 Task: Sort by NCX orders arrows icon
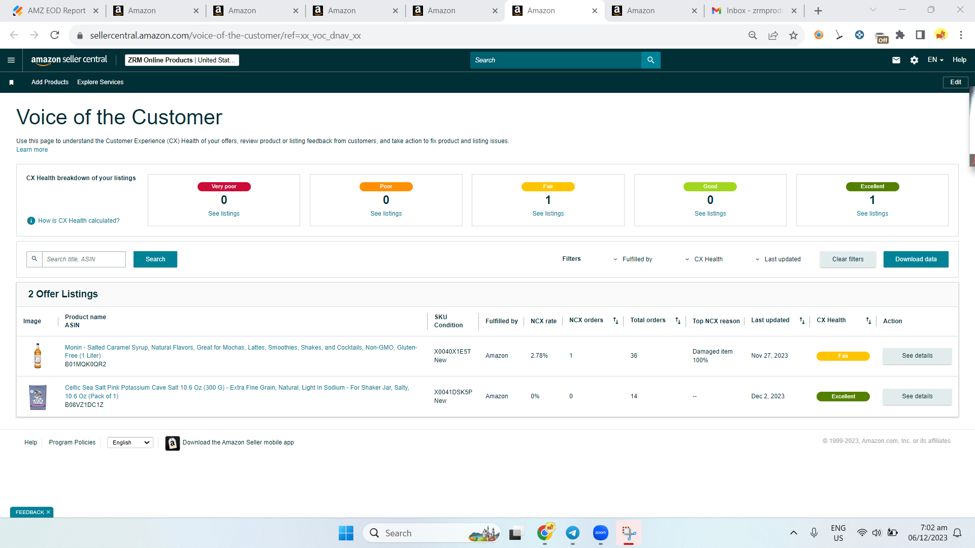click(615, 321)
